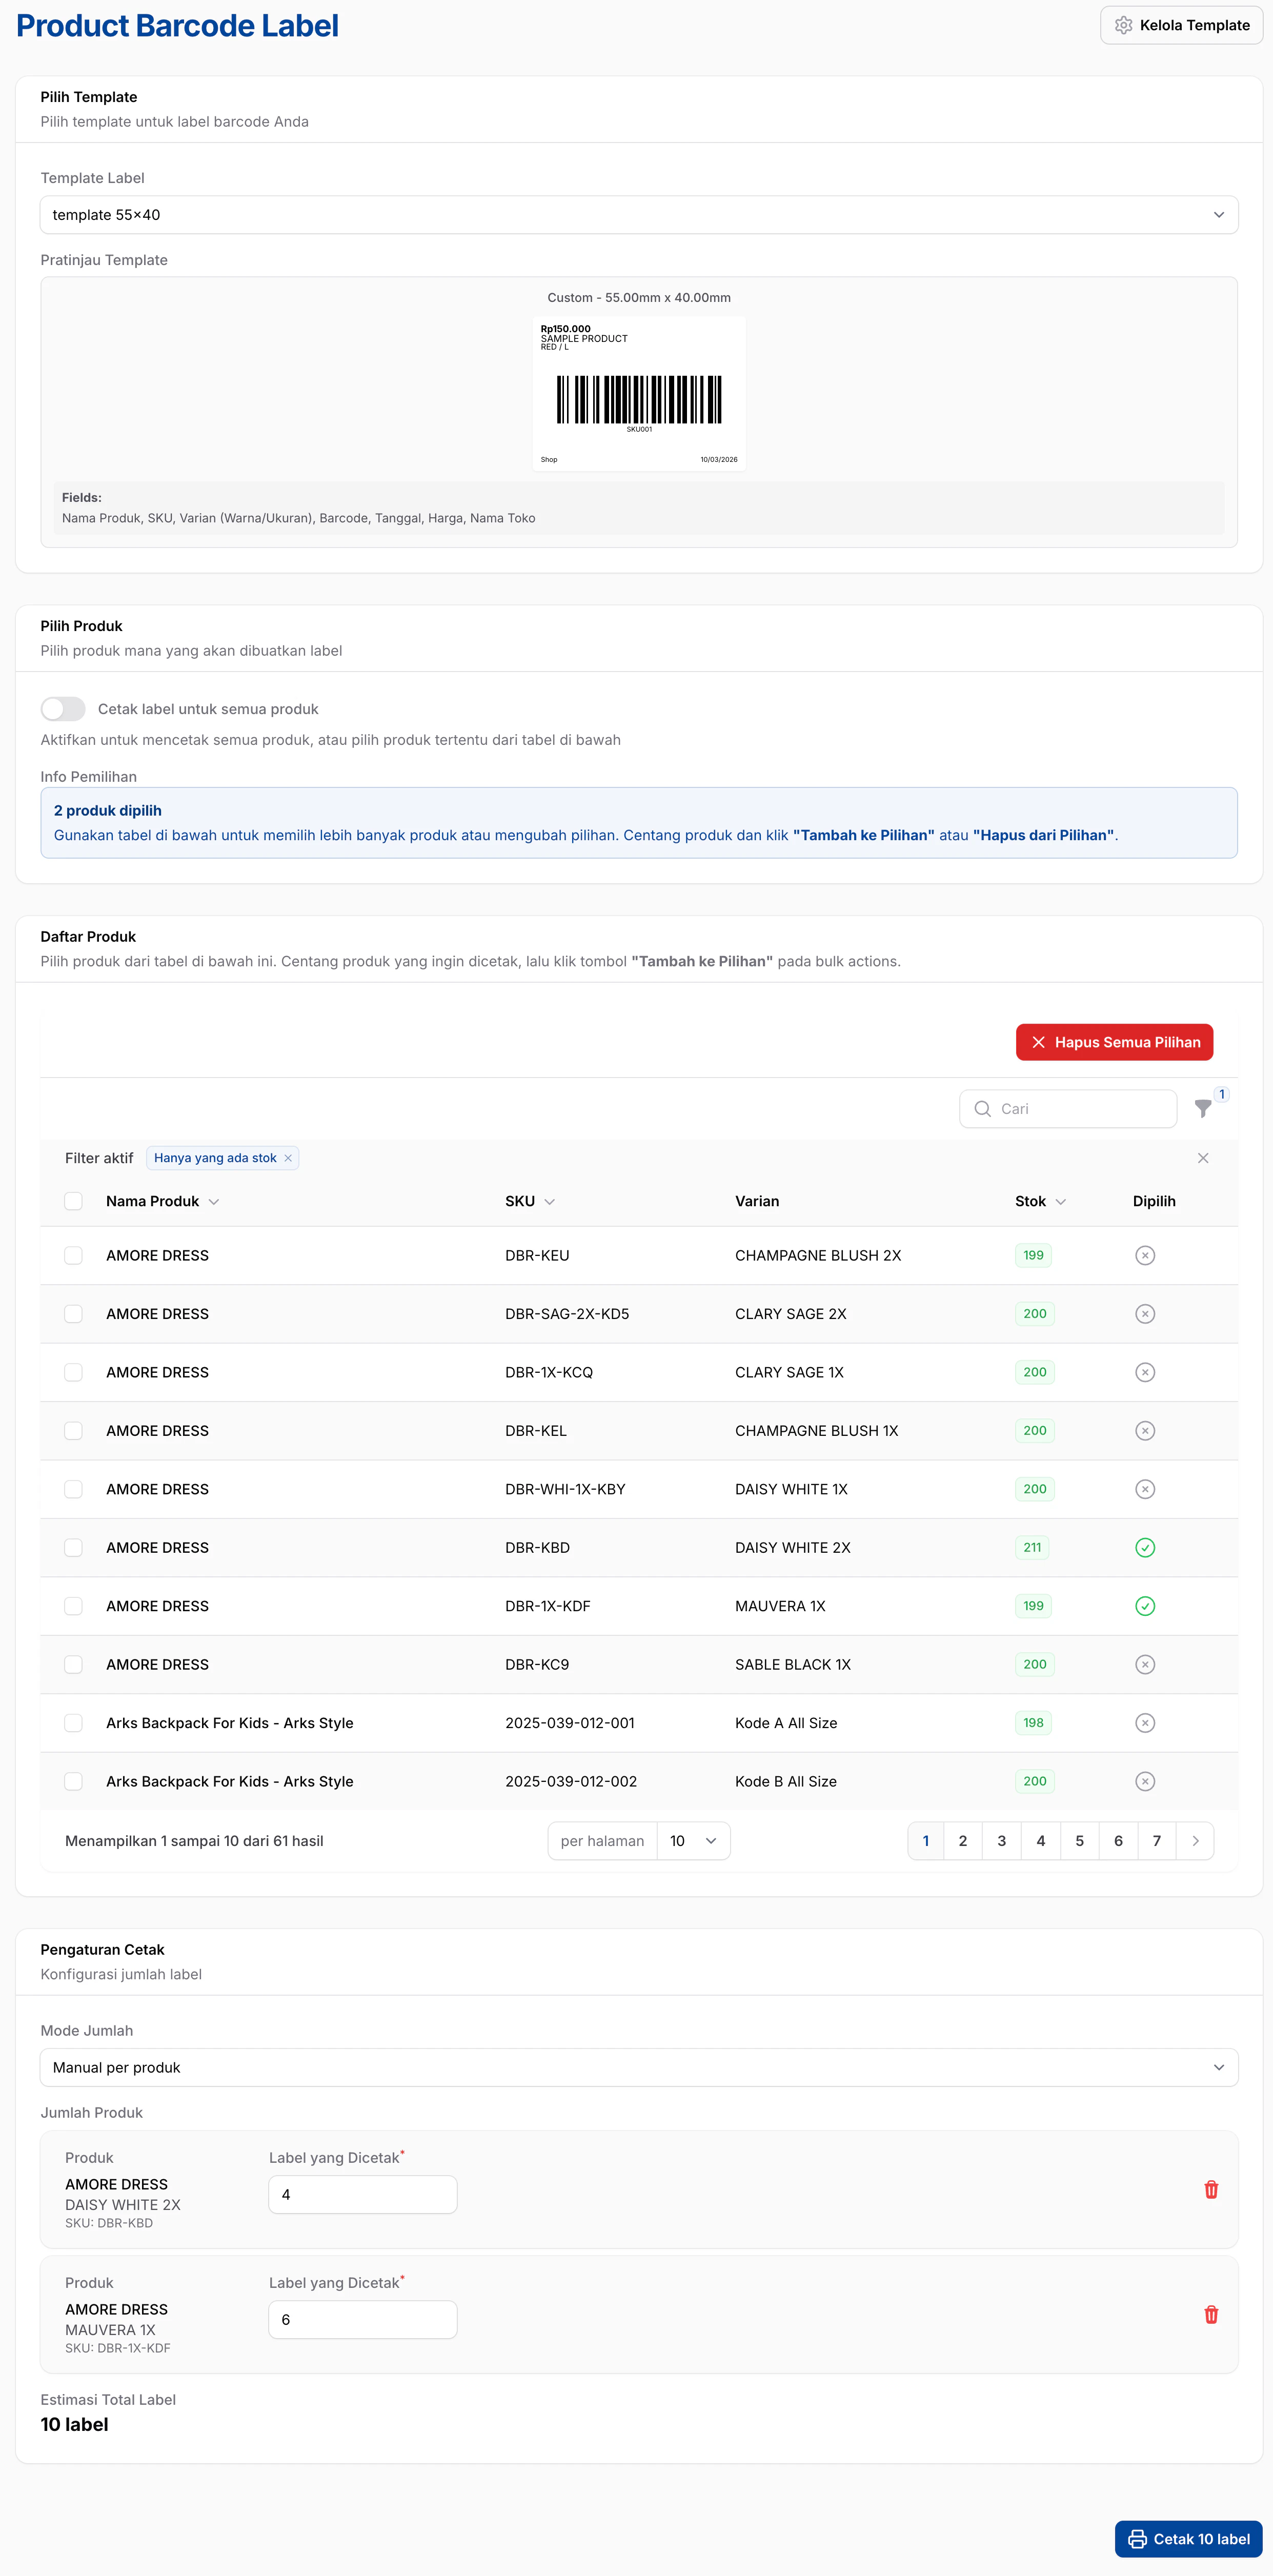Delete the DAISY WHITE 2X label row

[x=1210, y=2190]
